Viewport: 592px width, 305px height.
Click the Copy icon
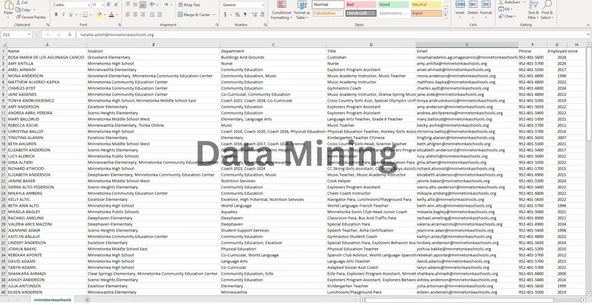click(18, 10)
